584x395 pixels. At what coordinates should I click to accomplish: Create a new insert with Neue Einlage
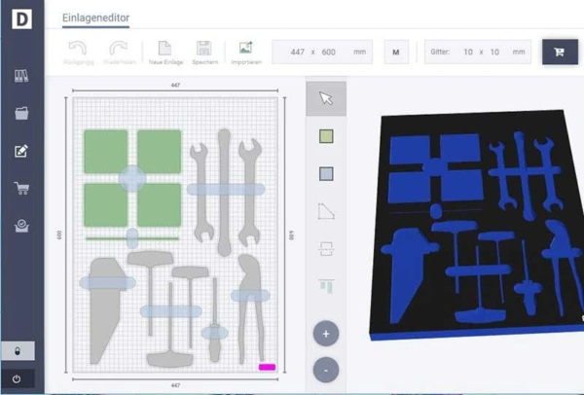click(x=165, y=53)
